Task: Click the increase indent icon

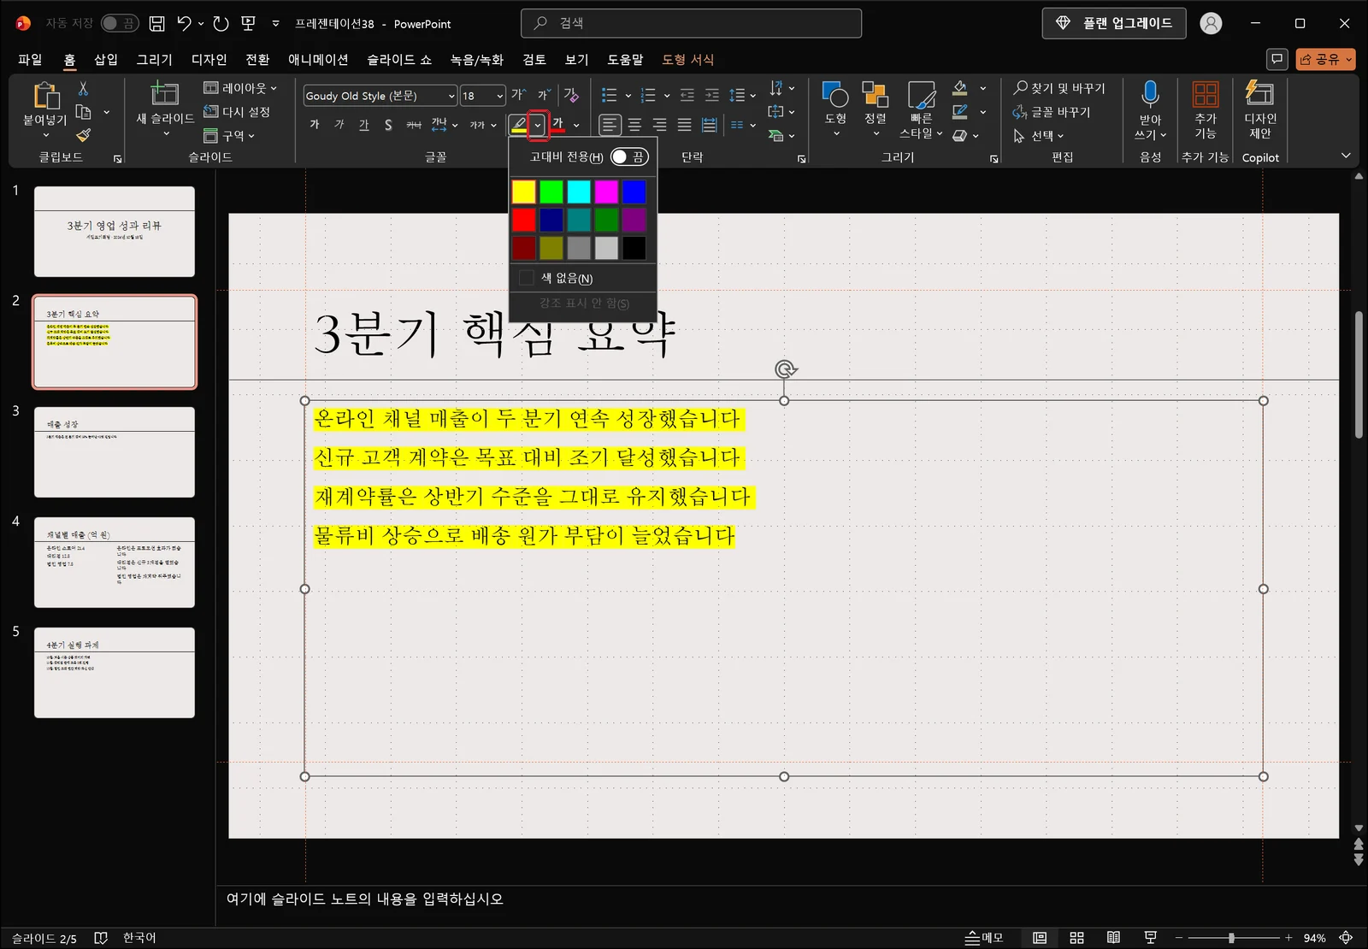Action: click(712, 95)
